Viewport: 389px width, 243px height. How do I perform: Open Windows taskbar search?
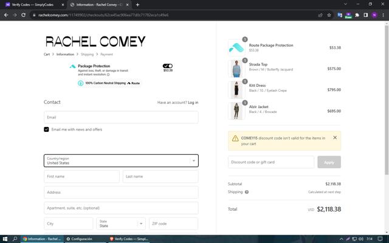point(15,239)
